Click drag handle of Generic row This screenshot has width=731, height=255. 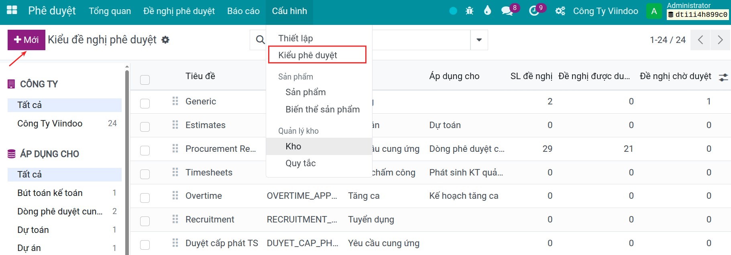(x=175, y=101)
